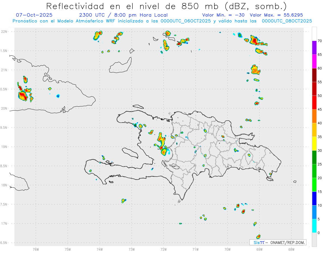Click the longitude label '70W'
This screenshot has height=253, width=327.
228,249
